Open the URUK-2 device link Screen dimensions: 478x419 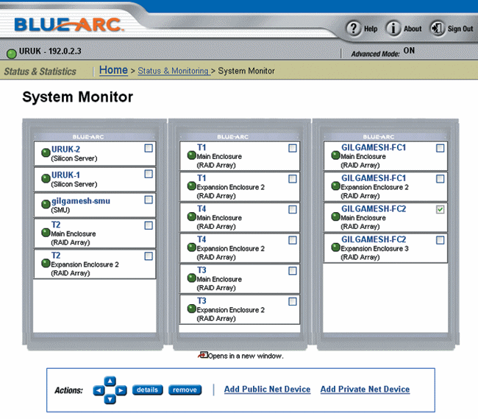tap(65, 149)
